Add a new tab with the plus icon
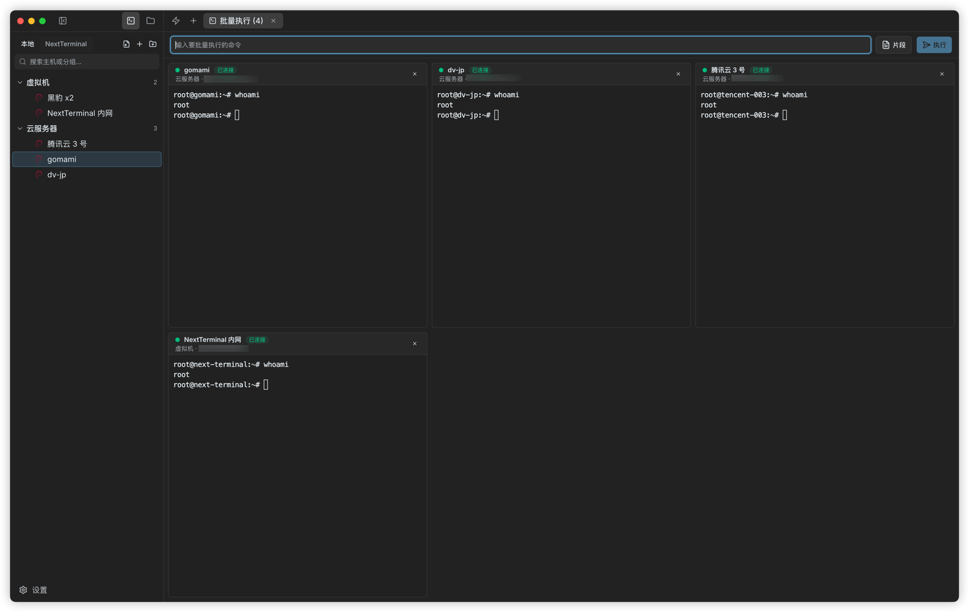969x612 pixels. pos(193,21)
